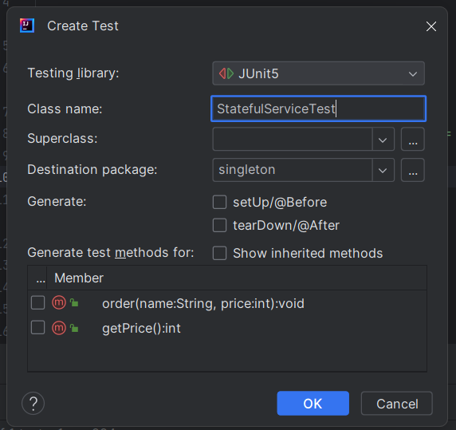Click the method icon beside getPrice
Screen dimensions: 456x430
click(x=59, y=328)
